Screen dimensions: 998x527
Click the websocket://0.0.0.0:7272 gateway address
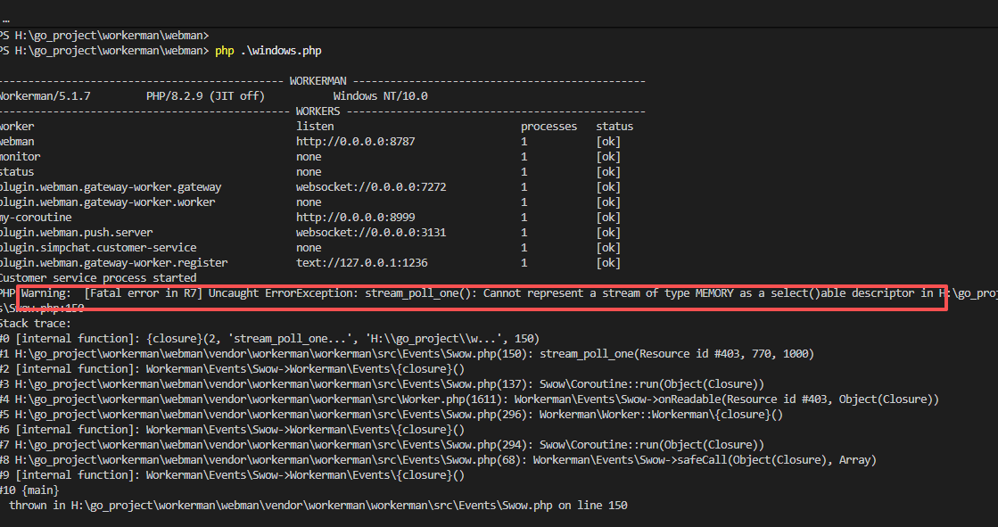[x=371, y=187]
